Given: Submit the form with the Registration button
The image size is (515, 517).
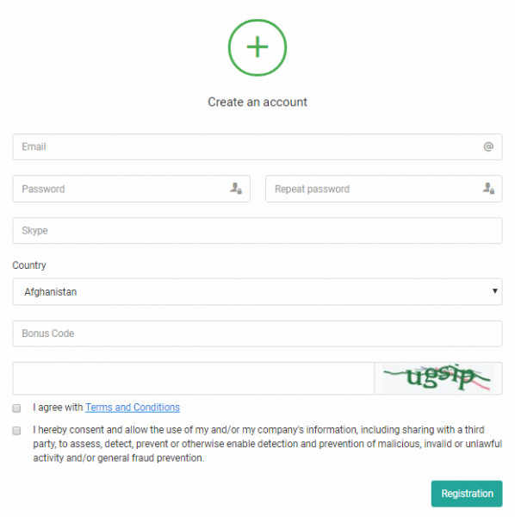Looking at the screenshot, I should [467, 494].
